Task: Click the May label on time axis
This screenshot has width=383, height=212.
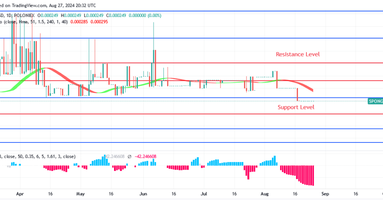Action: coord(81,193)
